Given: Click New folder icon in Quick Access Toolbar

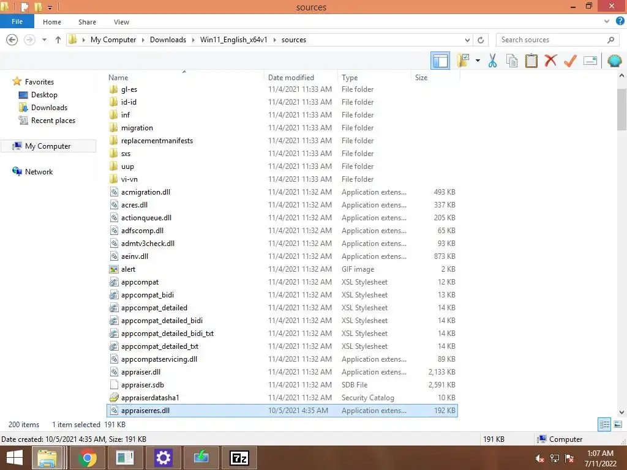Looking at the screenshot, I should click(x=38, y=7).
